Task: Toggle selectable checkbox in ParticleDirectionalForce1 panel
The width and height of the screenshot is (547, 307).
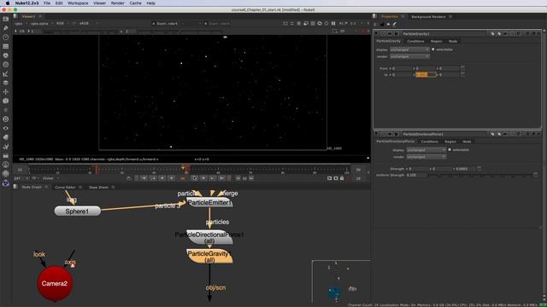Action: pyautogui.click(x=450, y=150)
